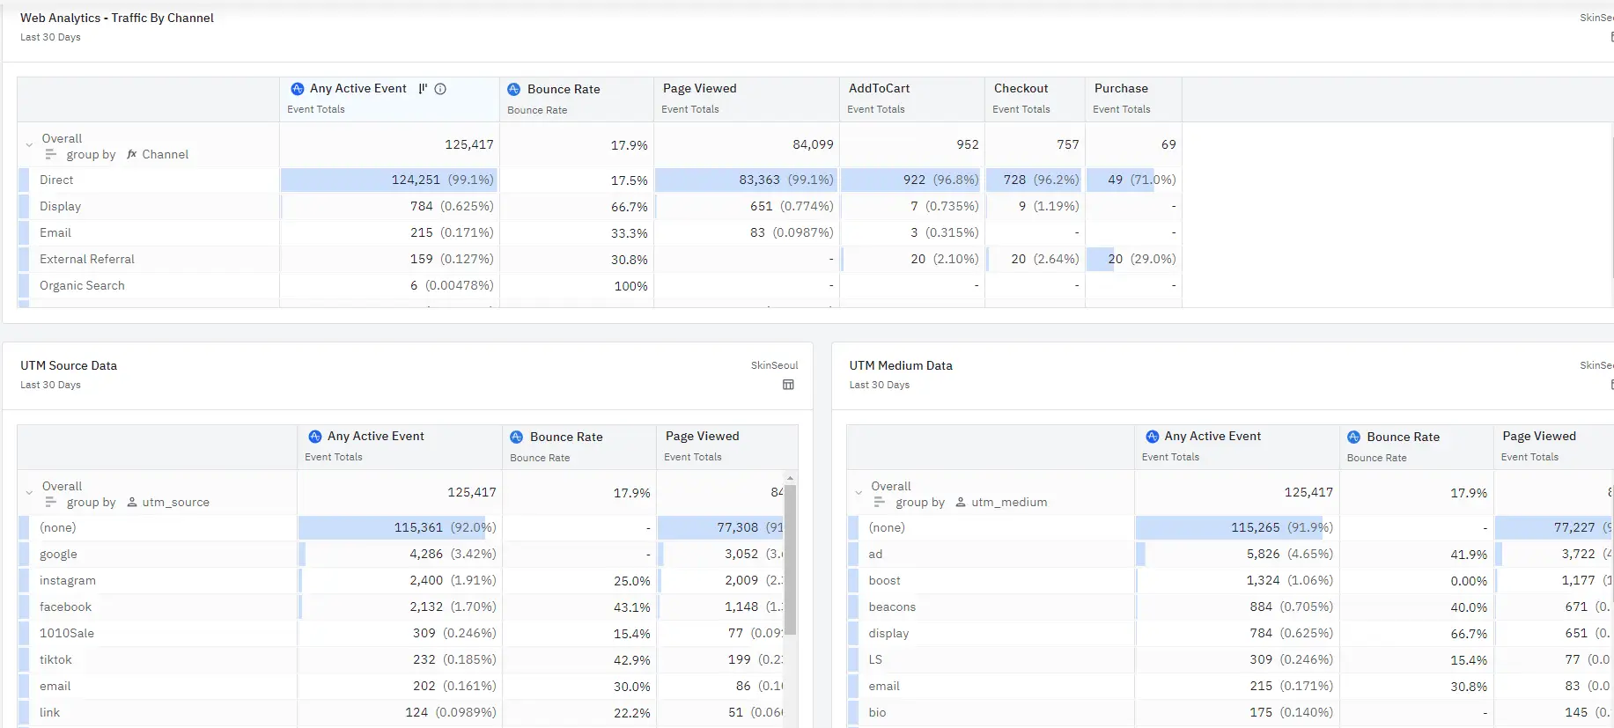Collapse the Overall group in UTM Medium table
The height and width of the screenshot is (728, 1614).
[859, 493]
